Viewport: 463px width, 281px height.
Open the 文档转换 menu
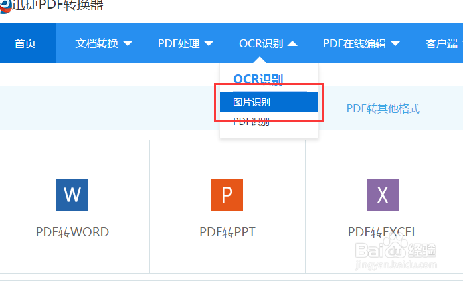click(x=97, y=43)
